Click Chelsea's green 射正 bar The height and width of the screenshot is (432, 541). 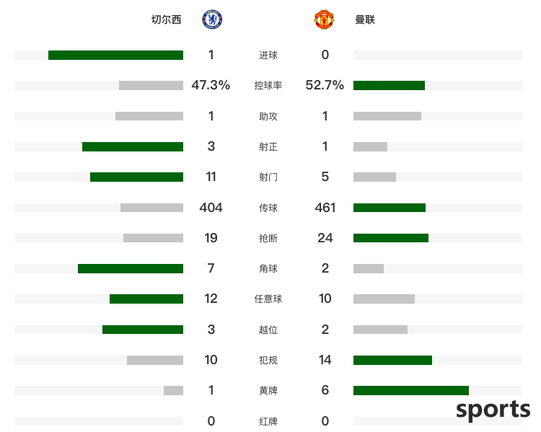click(x=133, y=146)
